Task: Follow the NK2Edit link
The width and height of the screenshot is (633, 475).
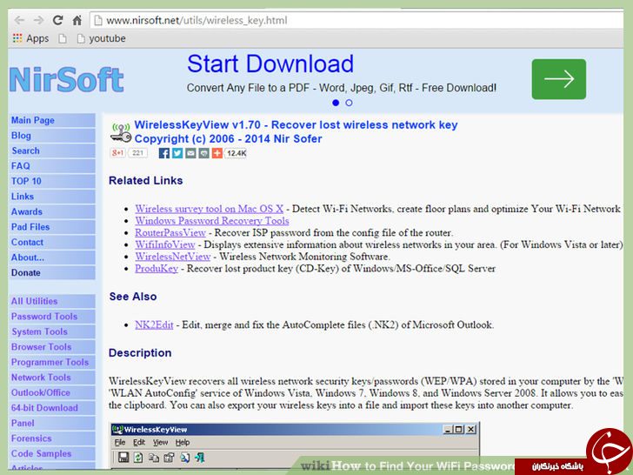Action: pyautogui.click(x=154, y=325)
